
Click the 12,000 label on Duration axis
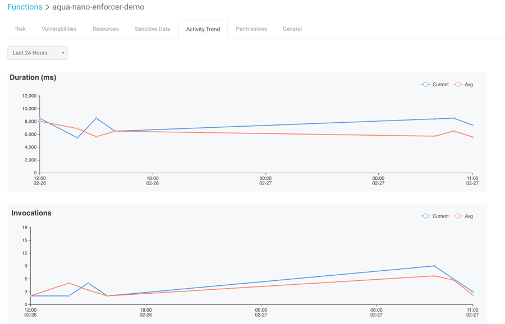click(29, 96)
